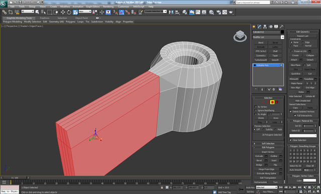Enable the By Vertex checkbox
The image size is (321, 194).
[x=256, y=106]
